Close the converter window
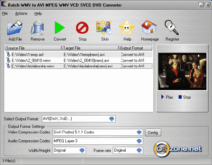This screenshot has height=165, width=212. click(208, 5)
